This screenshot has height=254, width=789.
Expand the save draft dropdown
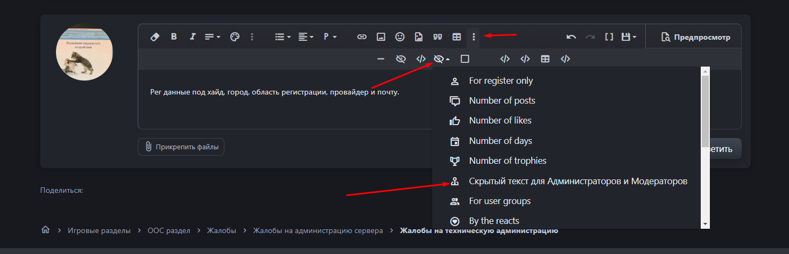[629, 37]
